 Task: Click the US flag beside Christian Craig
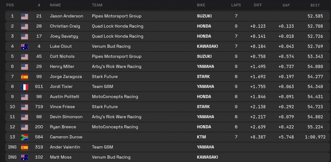pos(25,26)
